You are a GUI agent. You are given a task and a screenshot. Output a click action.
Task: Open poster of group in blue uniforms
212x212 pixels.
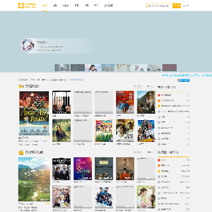[104, 197]
